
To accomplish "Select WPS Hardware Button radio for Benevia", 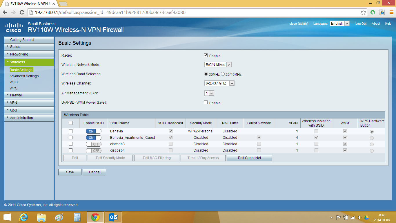I will 372,132.
